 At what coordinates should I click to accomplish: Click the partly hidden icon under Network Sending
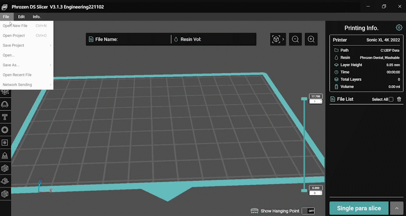coord(5,92)
